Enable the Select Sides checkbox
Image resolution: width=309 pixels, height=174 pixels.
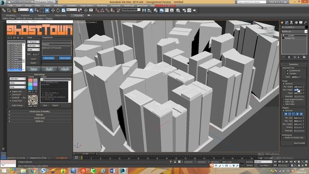(284, 104)
